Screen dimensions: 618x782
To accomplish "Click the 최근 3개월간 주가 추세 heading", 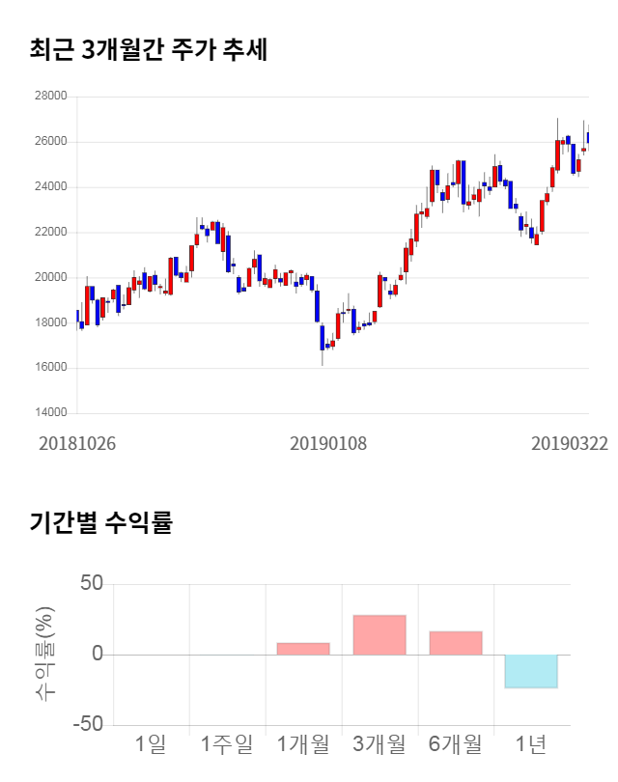I will coord(149,50).
